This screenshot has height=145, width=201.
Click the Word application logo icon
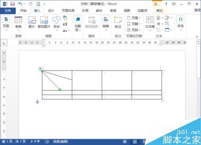(x=5, y=4)
